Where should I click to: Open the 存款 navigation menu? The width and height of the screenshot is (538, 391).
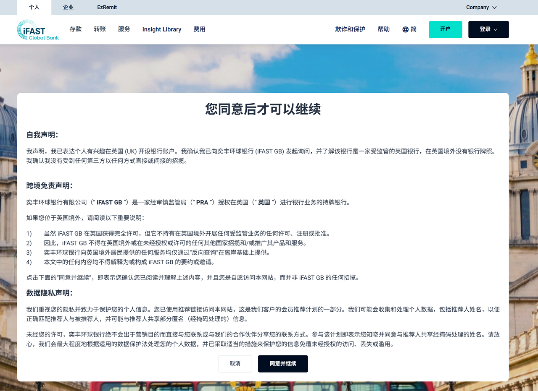(76, 29)
